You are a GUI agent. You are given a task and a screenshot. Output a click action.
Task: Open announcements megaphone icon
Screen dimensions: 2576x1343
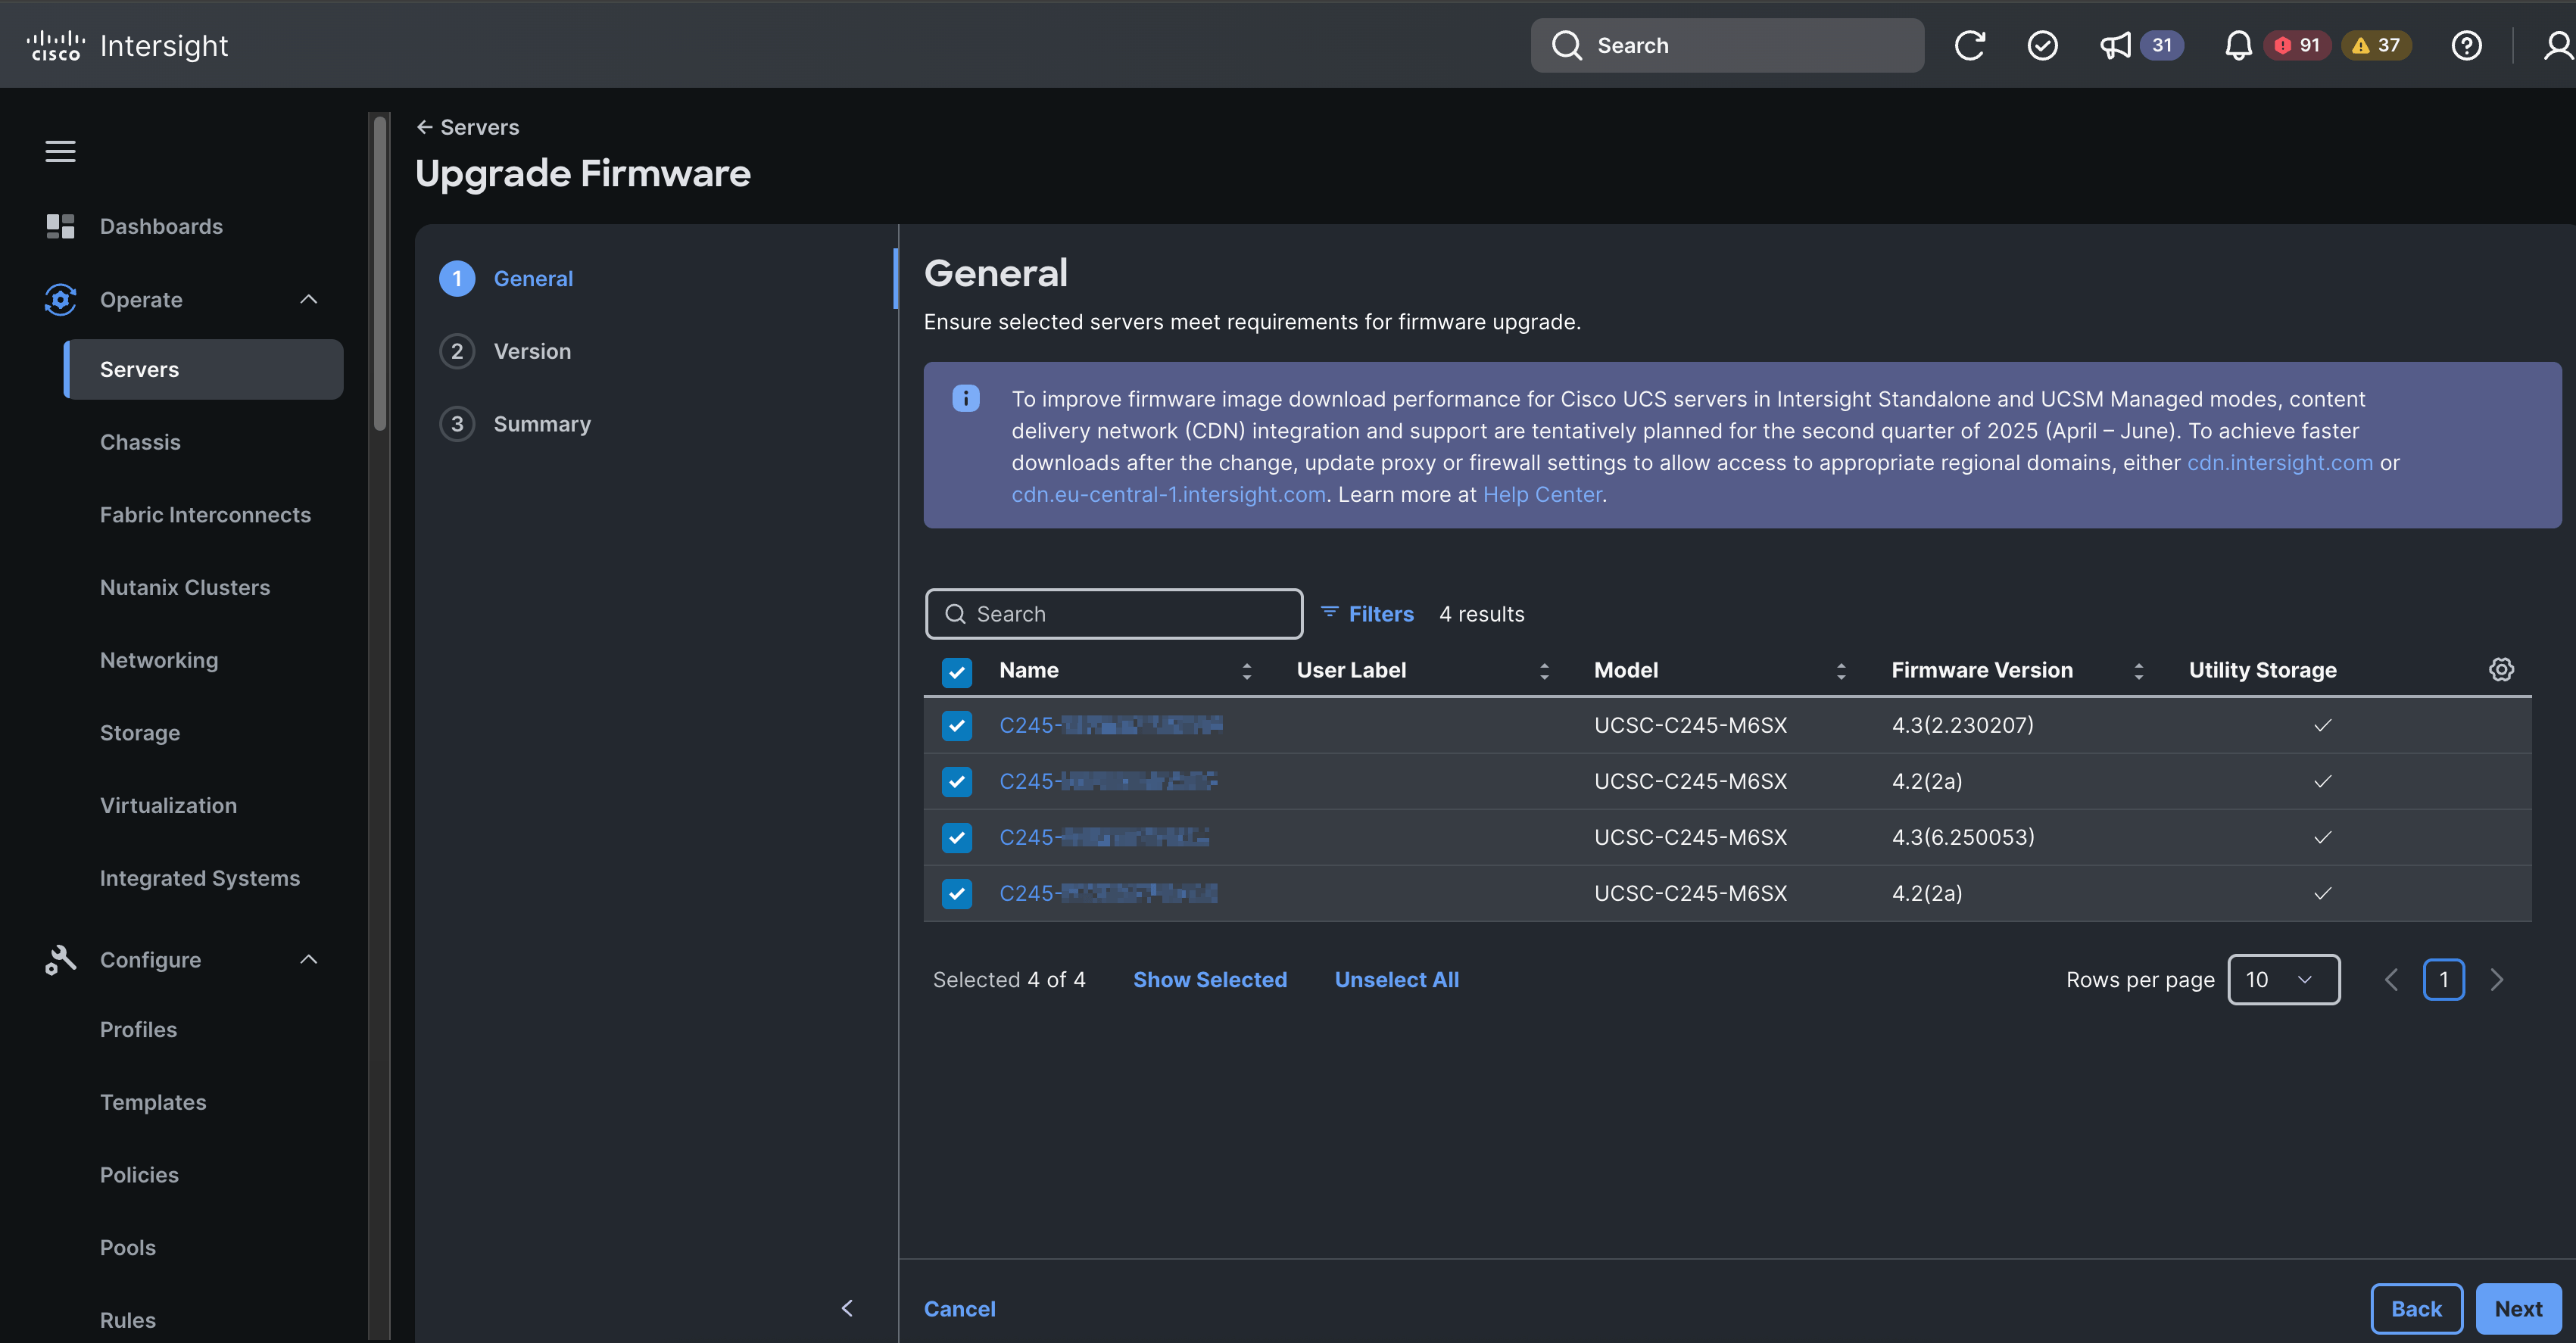coord(2115,45)
